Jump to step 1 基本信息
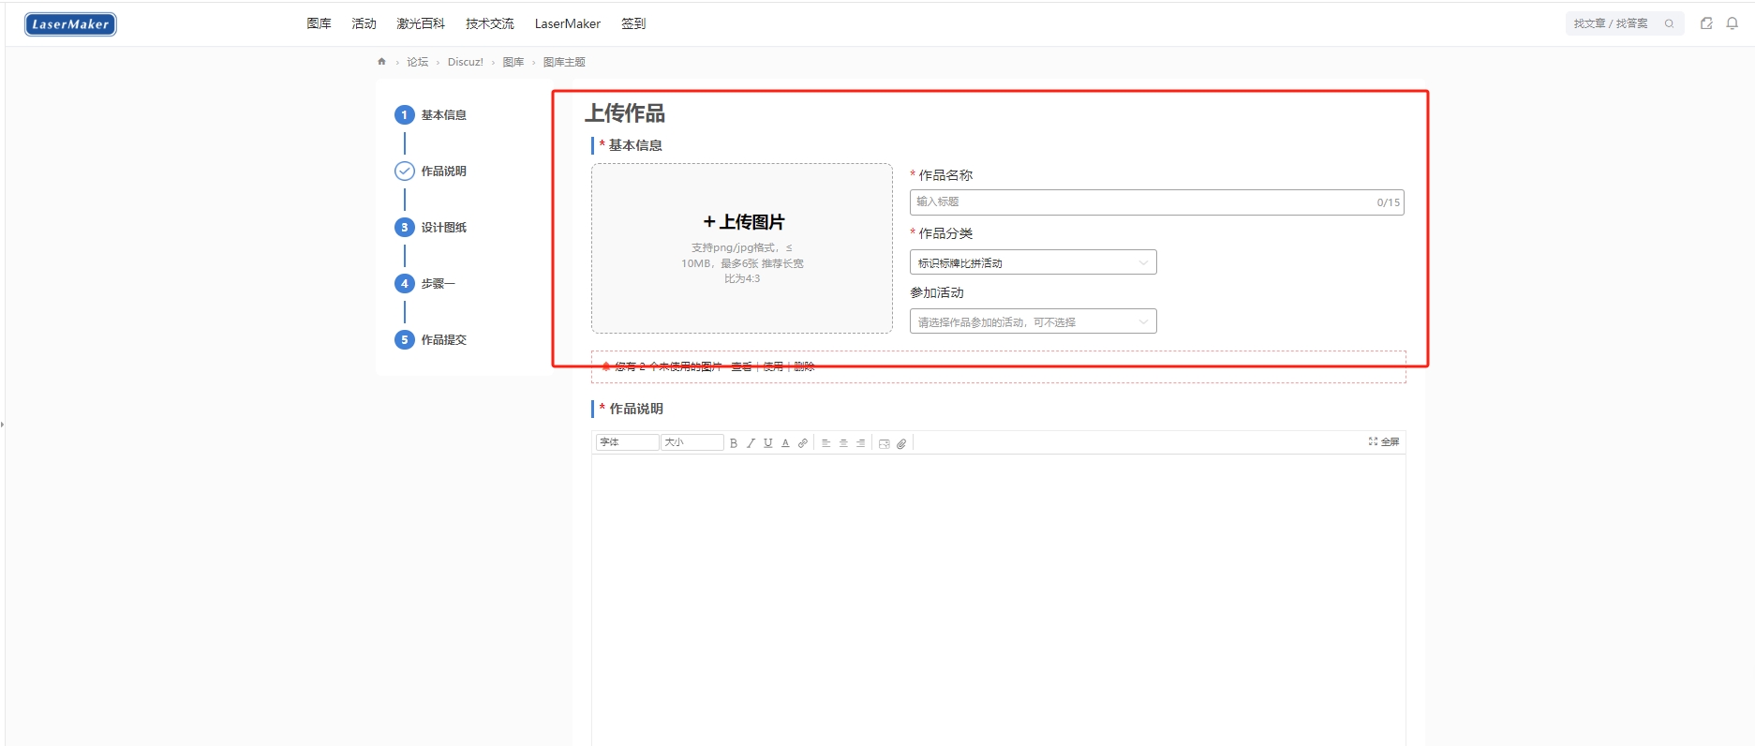1755x746 pixels. click(431, 115)
